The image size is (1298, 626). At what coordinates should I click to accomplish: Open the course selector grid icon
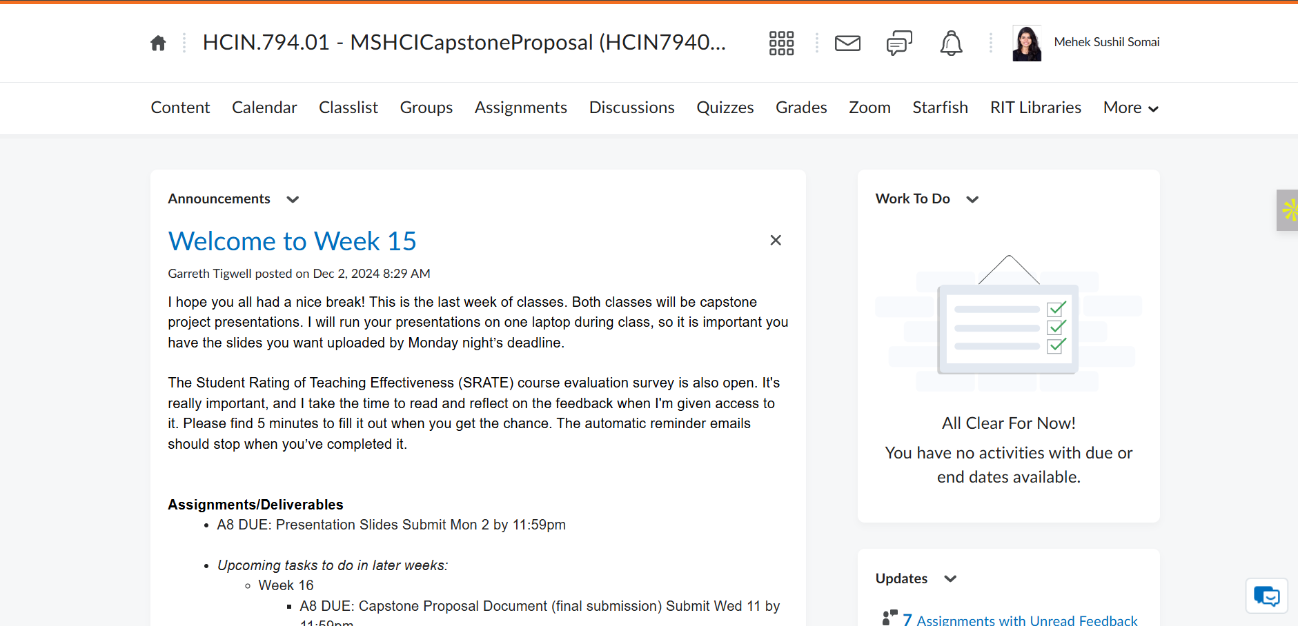coord(781,43)
